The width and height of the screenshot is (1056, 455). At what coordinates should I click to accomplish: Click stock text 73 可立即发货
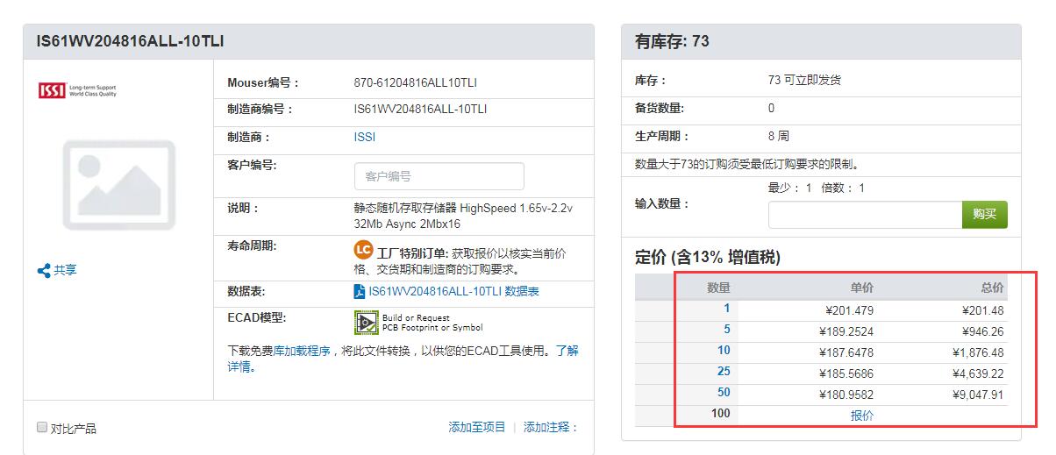coord(804,80)
